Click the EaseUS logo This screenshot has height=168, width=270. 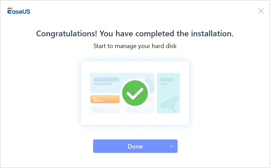point(19,11)
